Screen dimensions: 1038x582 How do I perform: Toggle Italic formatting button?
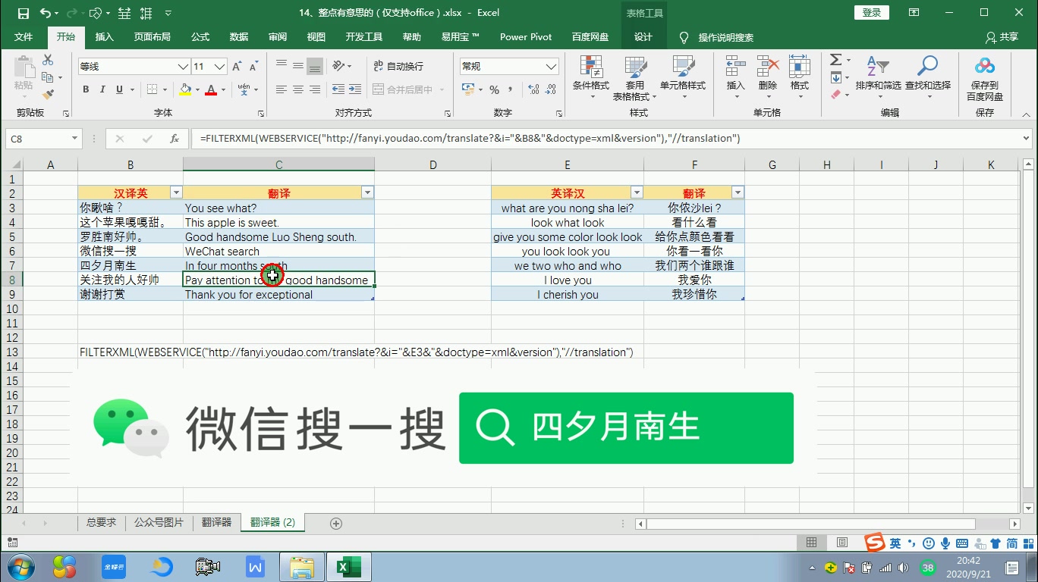[102, 89]
